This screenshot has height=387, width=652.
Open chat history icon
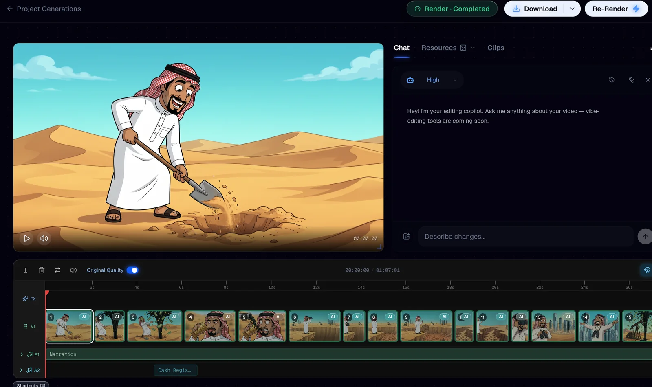click(612, 80)
